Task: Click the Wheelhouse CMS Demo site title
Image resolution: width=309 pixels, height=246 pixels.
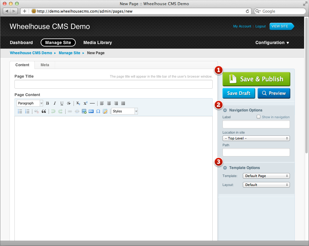Action: click(50, 26)
